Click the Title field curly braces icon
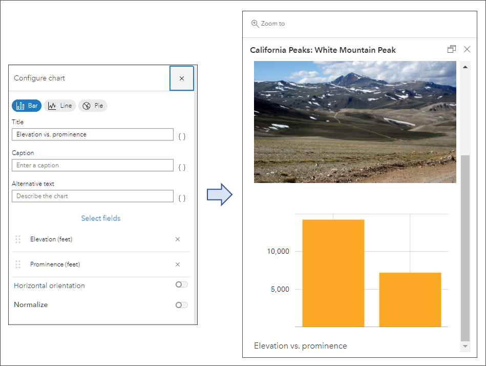486x366 pixels. pos(182,136)
